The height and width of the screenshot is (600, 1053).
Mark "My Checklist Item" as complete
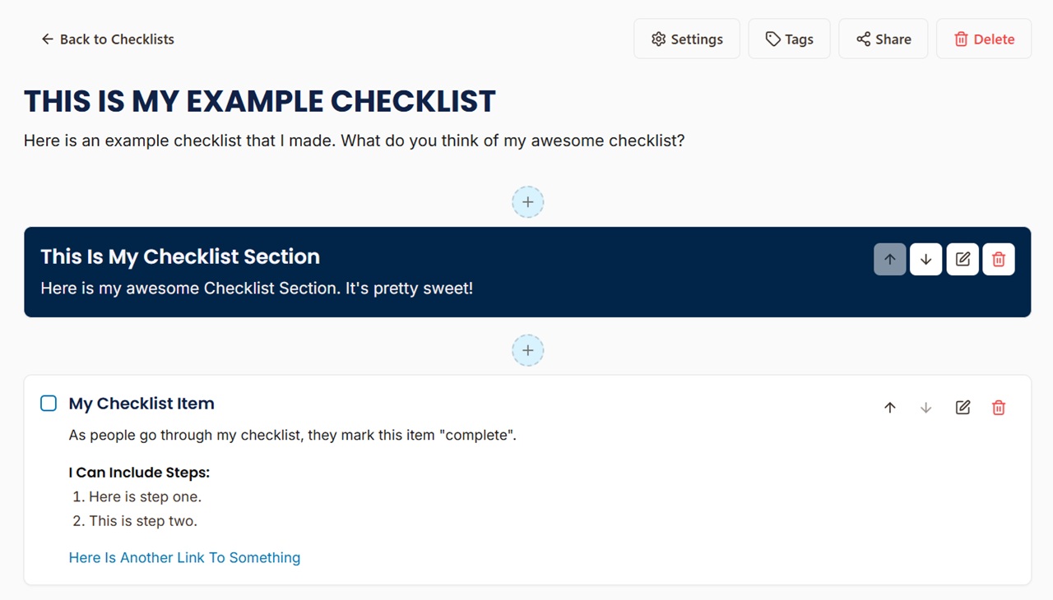(x=48, y=403)
